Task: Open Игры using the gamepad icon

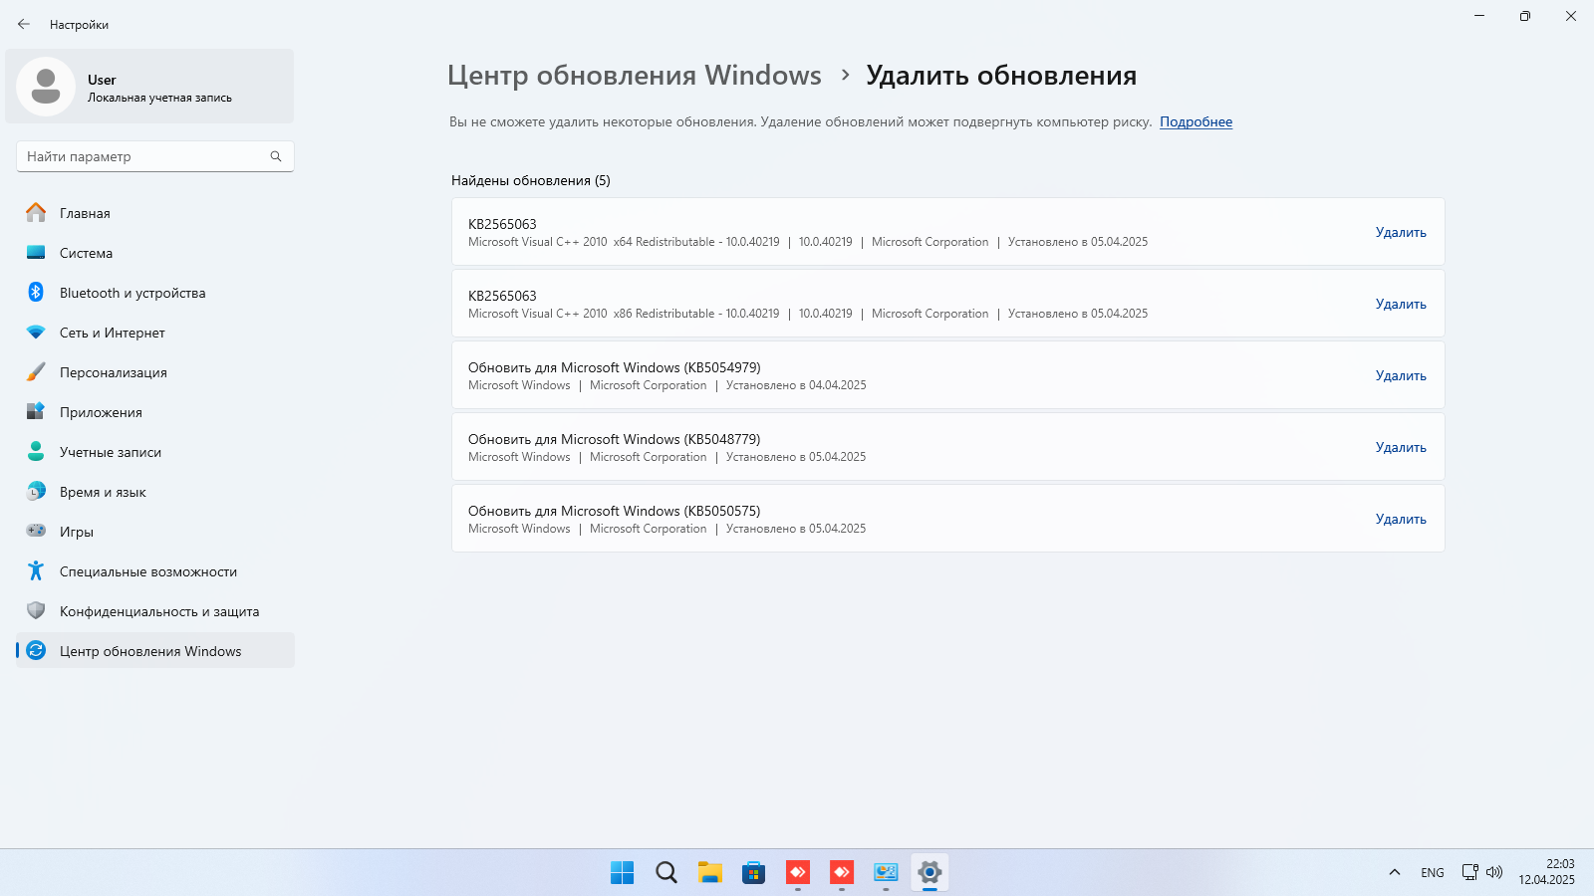Action: (x=36, y=532)
